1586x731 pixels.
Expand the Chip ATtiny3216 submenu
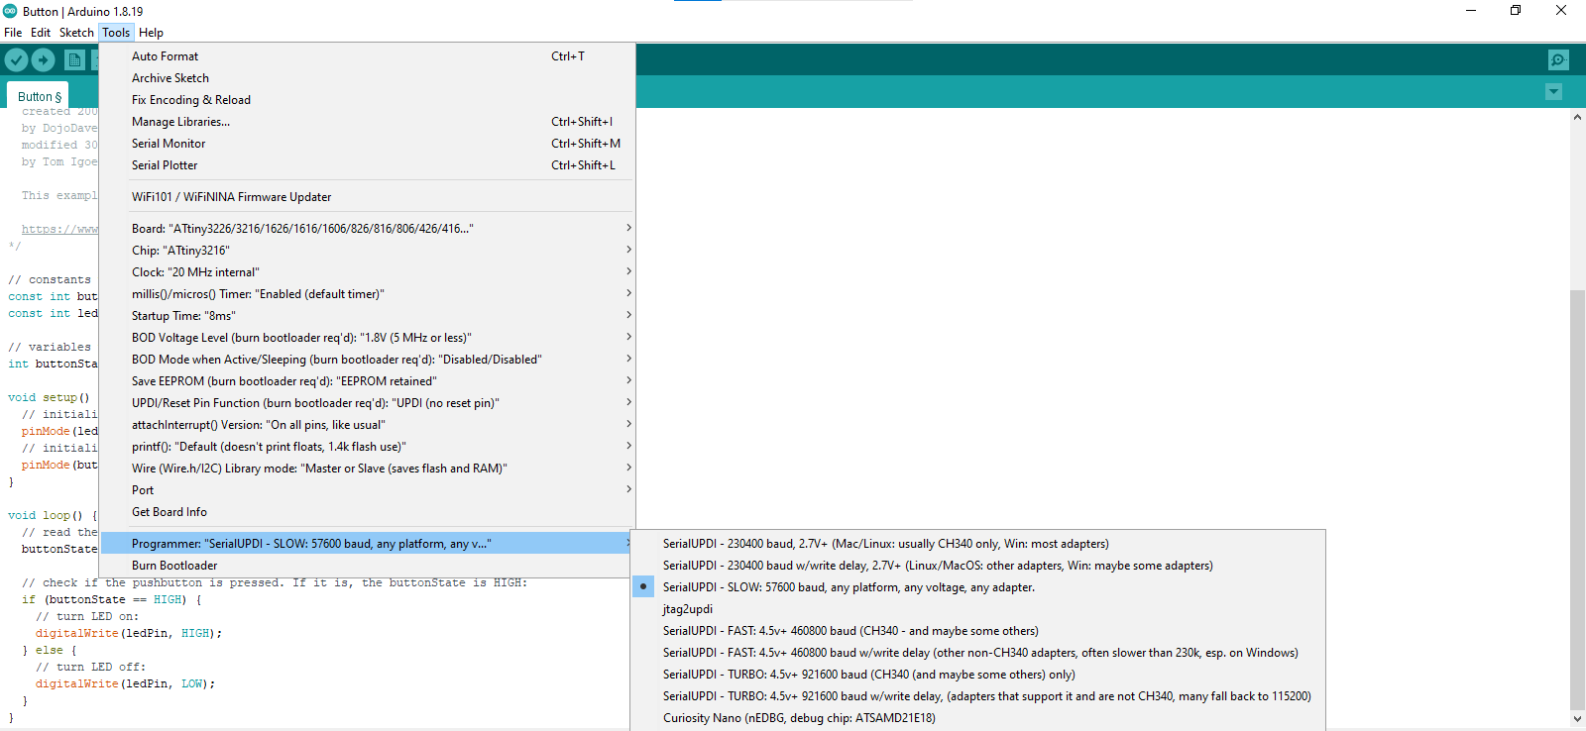367,251
